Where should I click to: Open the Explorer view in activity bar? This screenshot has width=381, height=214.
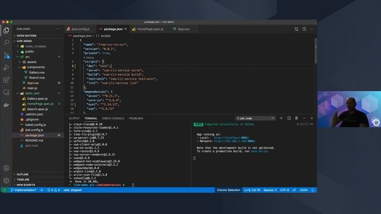pyautogui.click(x=7, y=30)
